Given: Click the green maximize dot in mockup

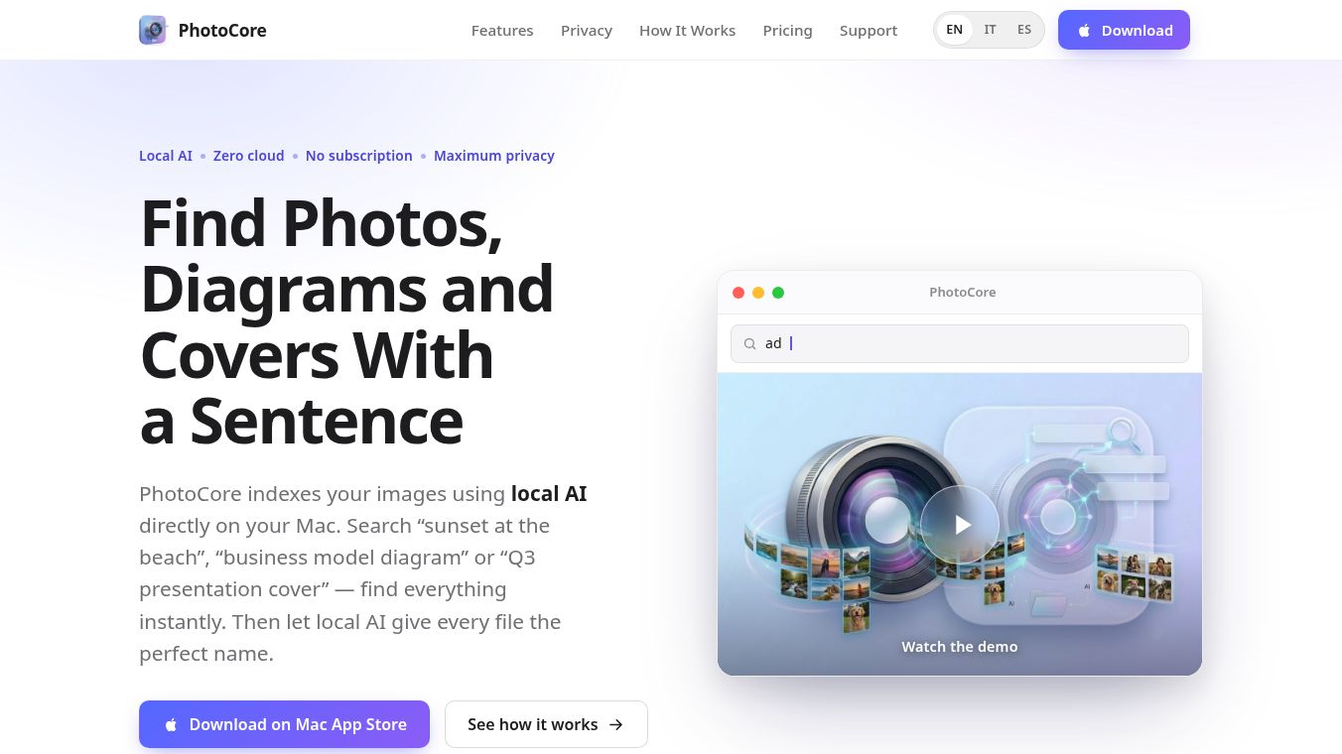Looking at the screenshot, I should click(778, 293).
